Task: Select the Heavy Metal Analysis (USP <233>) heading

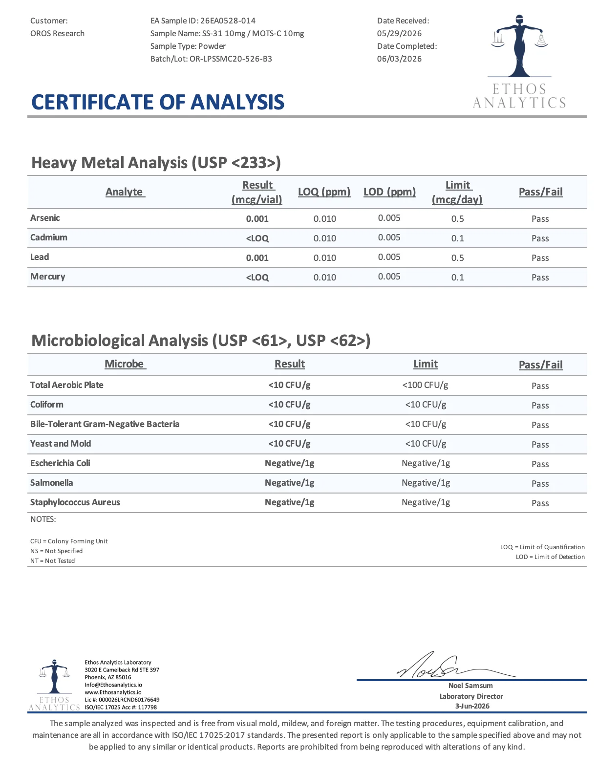Action: 156,163
